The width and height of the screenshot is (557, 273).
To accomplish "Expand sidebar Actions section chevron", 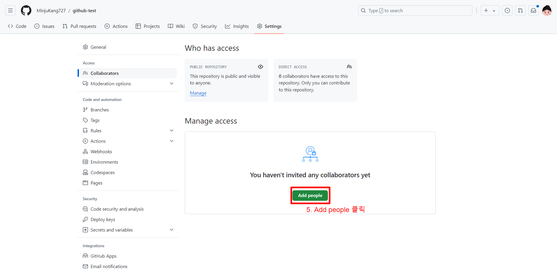I will click(172, 141).
